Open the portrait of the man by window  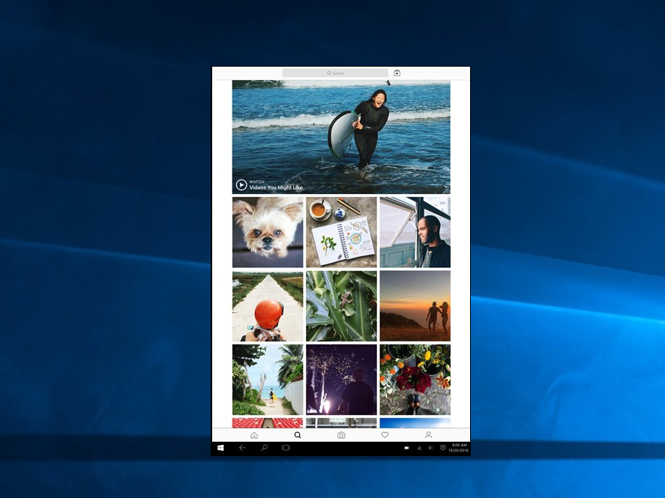pos(415,231)
